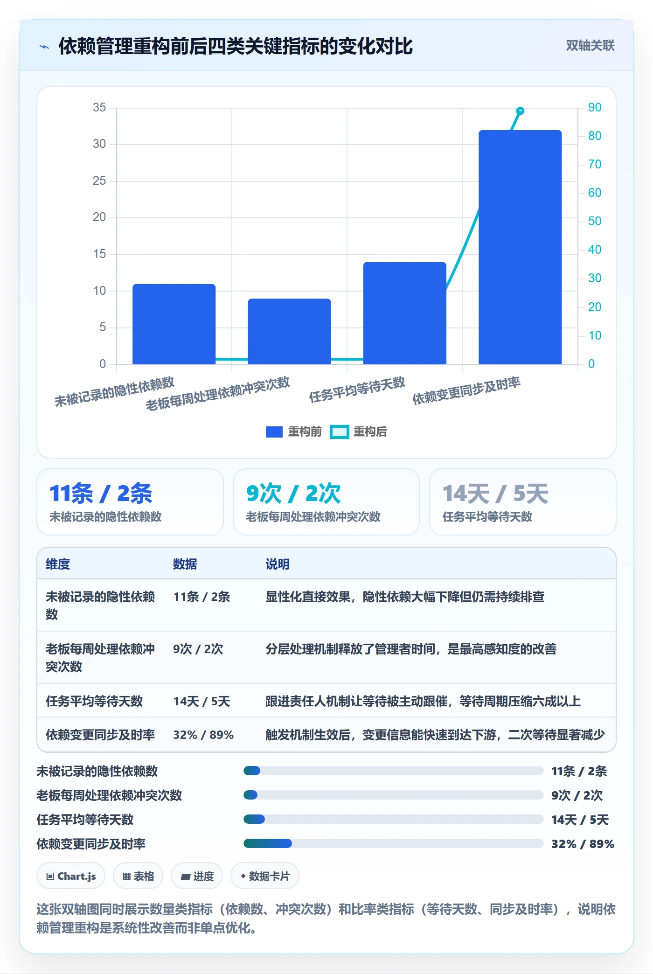
Task: Select the 14天 / 5天 data card
Action: click(x=523, y=502)
